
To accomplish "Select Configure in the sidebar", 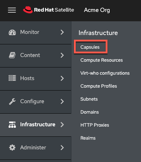I will (36, 101).
